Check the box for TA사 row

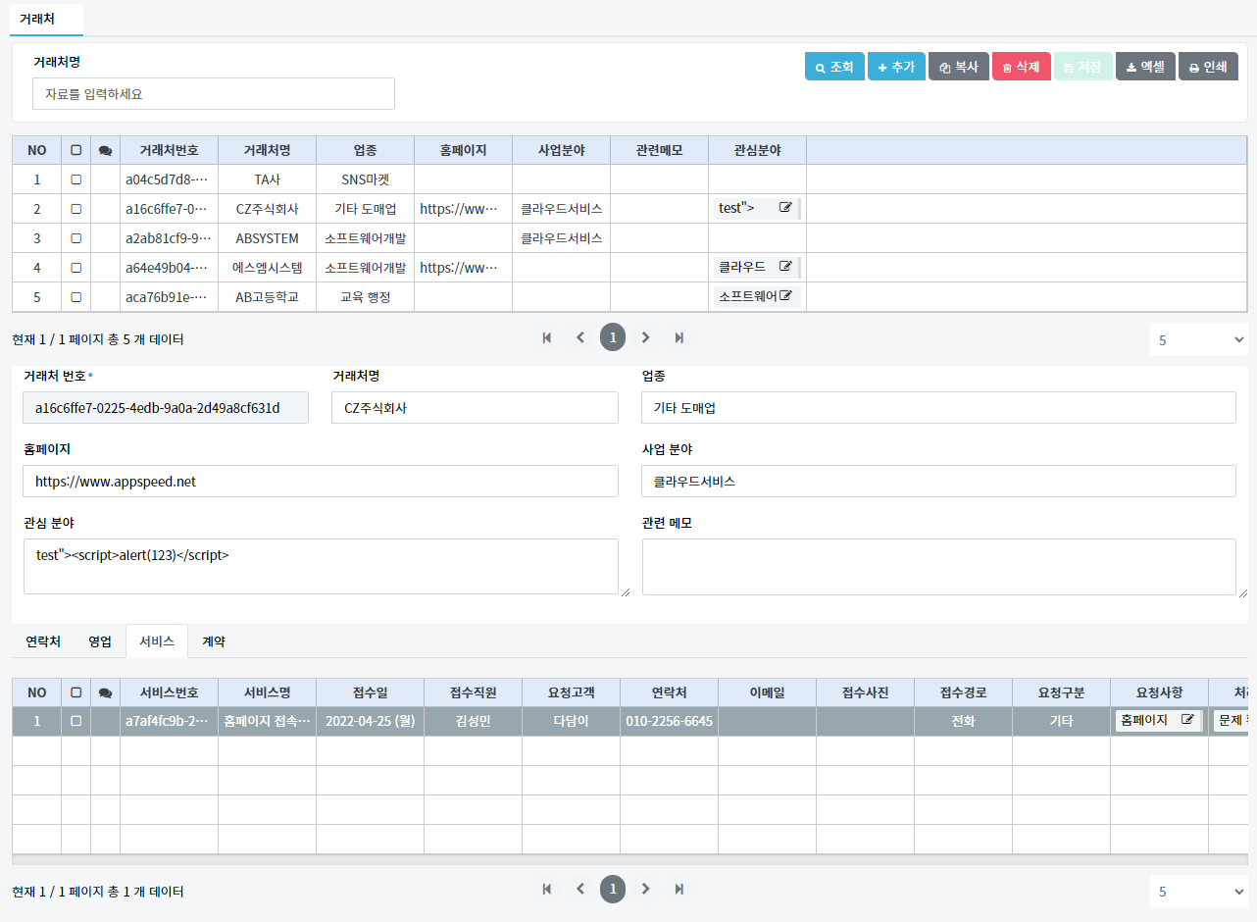(x=75, y=179)
